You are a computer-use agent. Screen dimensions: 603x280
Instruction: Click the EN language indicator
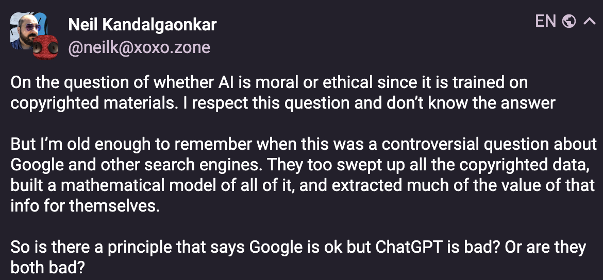click(545, 21)
